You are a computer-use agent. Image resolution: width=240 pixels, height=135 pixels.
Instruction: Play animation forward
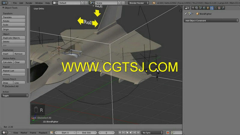pos(131,133)
